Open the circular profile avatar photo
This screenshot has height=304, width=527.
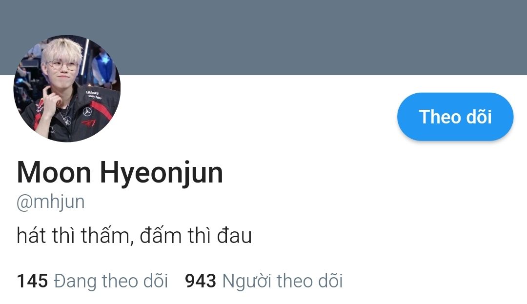pyautogui.click(x=67, y=88)
